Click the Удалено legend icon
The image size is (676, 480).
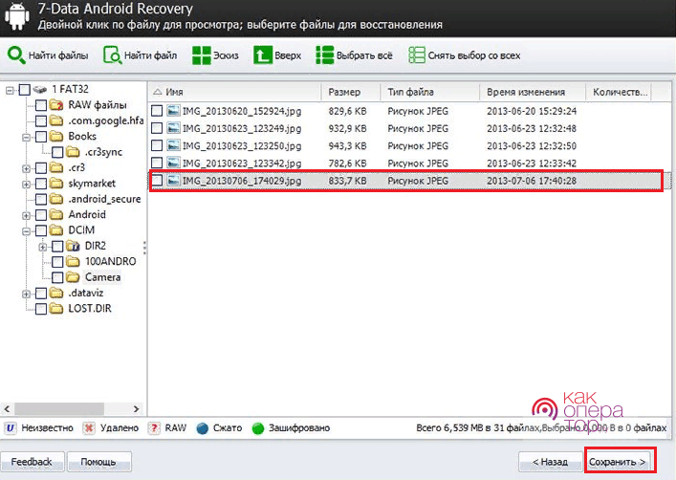pyautogui.click(x=89, y=427)
